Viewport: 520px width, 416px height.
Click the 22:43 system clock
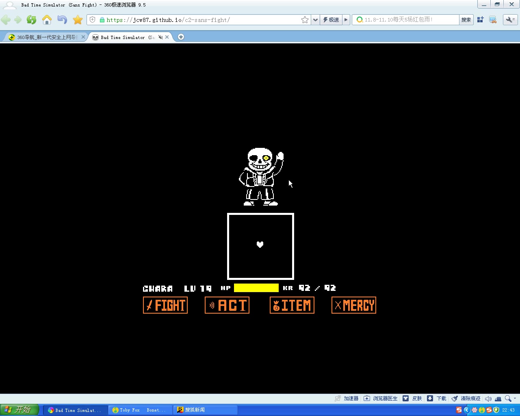point(508,410)
